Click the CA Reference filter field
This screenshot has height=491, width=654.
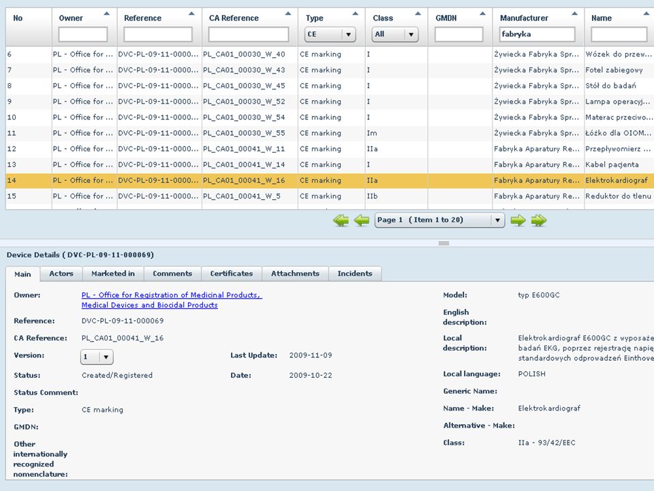[x=249, y=34]
